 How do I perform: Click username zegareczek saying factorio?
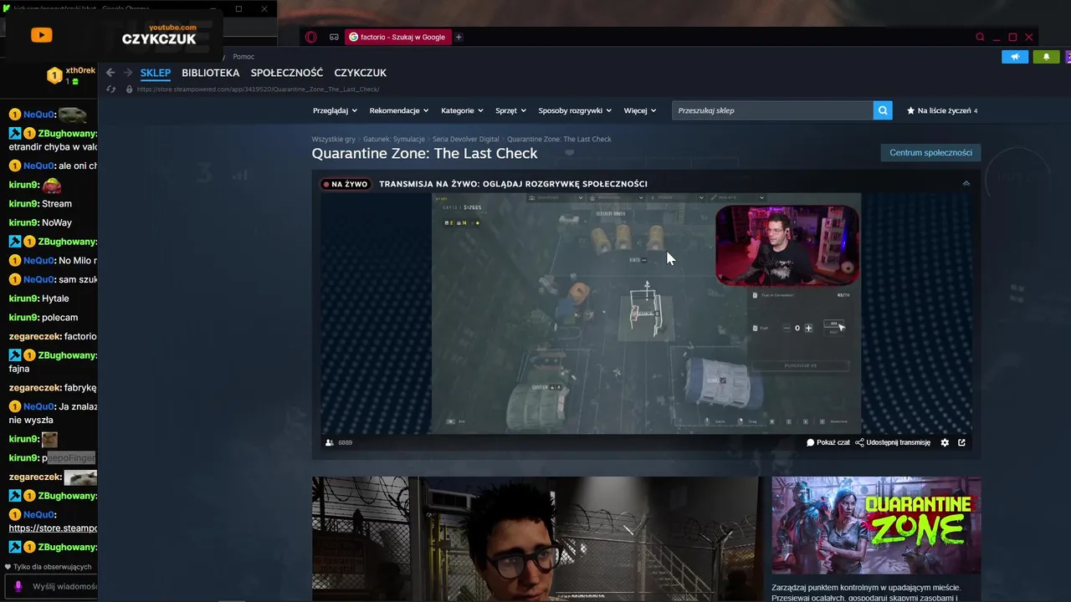tap(36, 336)
